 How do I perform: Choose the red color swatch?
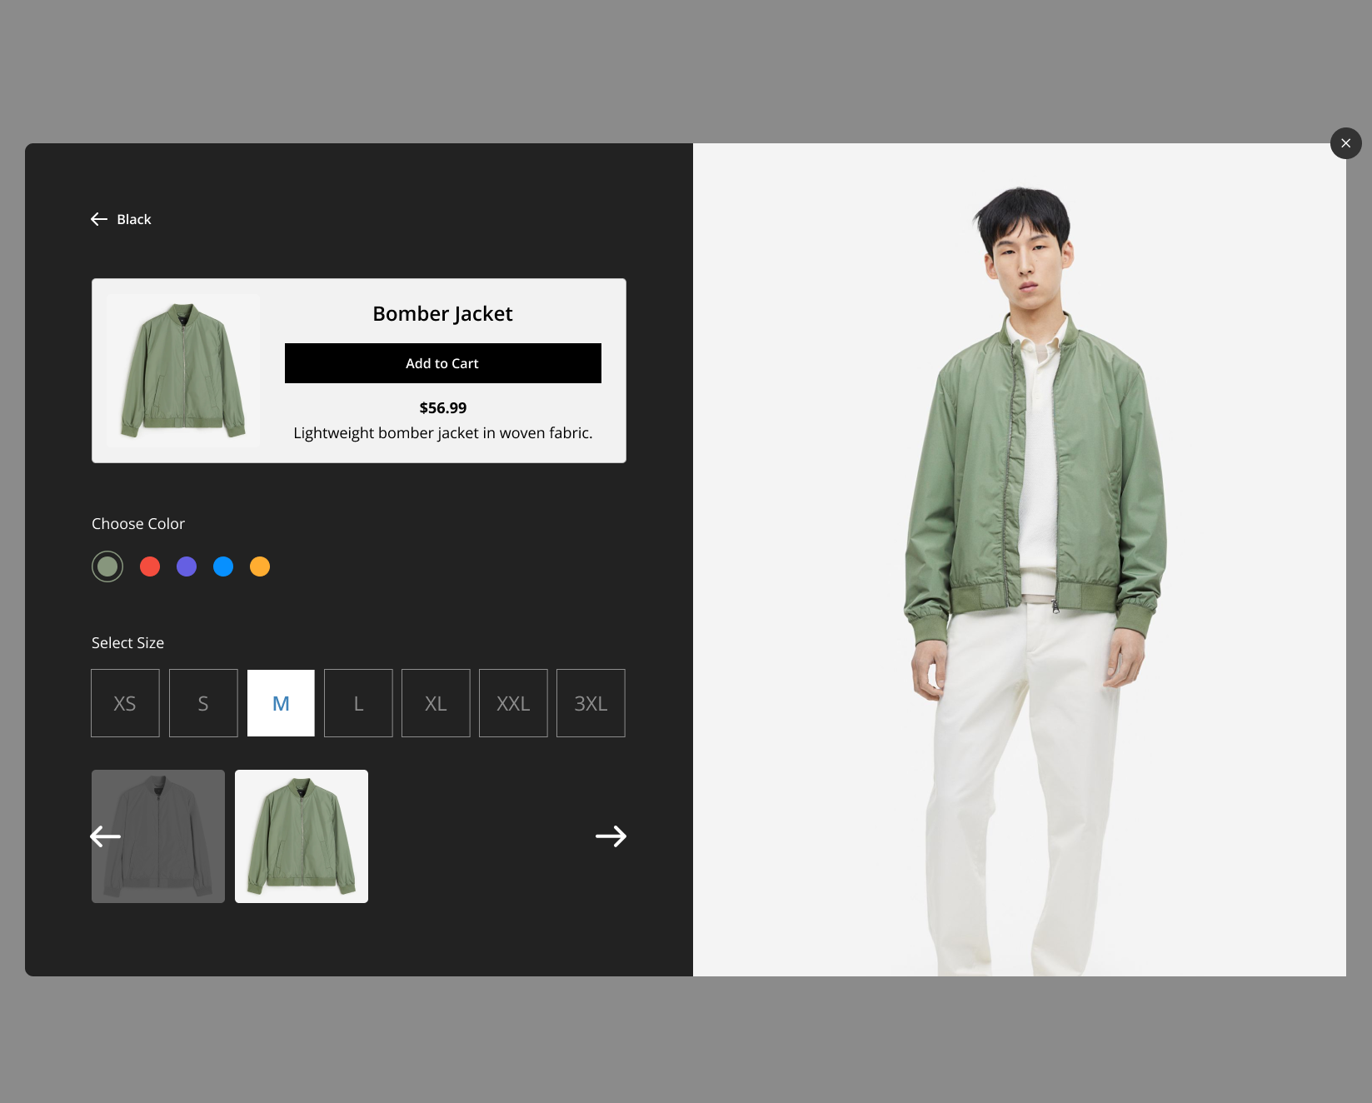150,566
